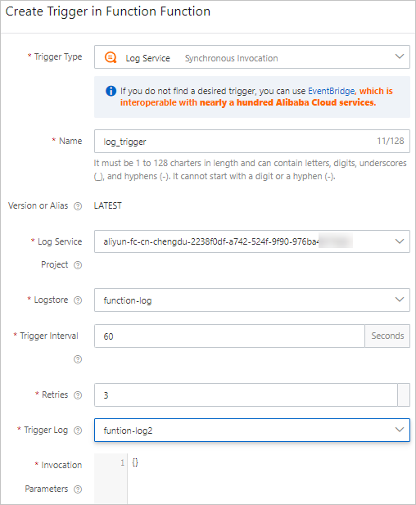The image size is (416, 505).
Task: Click the blue info icon in notice
Action: coord(111,91)
